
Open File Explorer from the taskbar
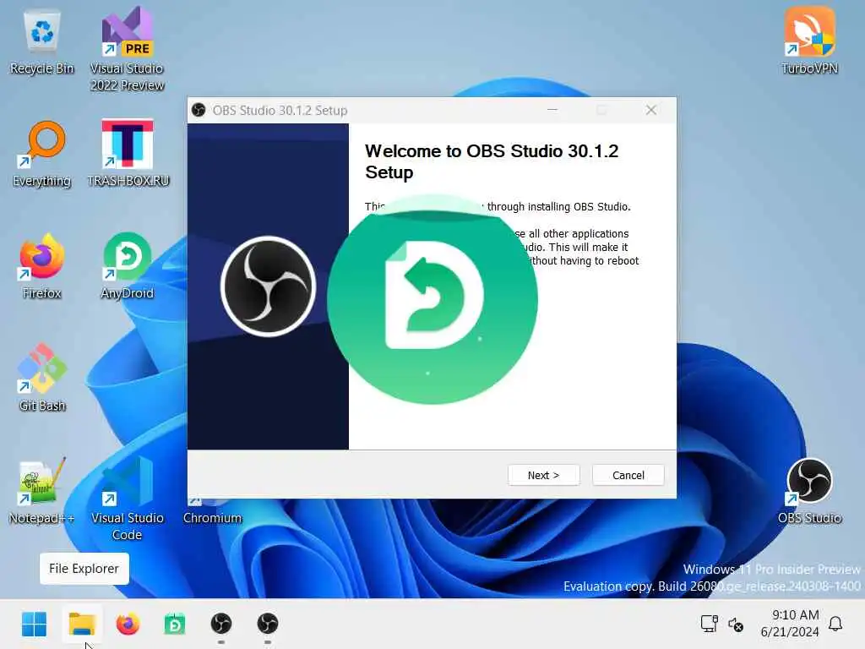point(82,624)
